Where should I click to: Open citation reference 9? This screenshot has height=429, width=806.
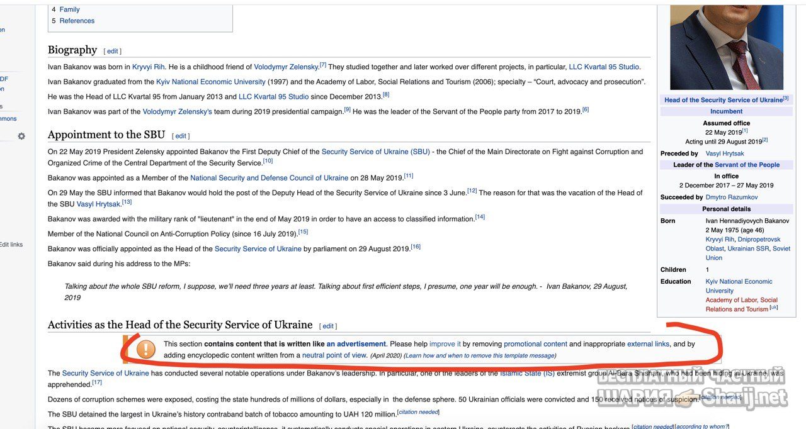pyautogui.click(x=347, y=109)
